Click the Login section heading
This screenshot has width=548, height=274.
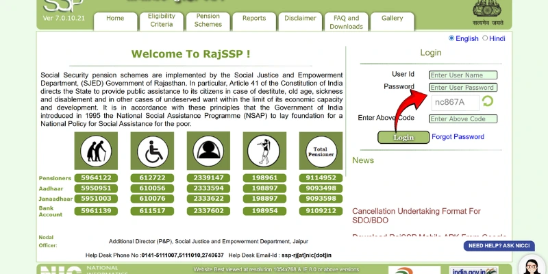click(x=431, y=53)
